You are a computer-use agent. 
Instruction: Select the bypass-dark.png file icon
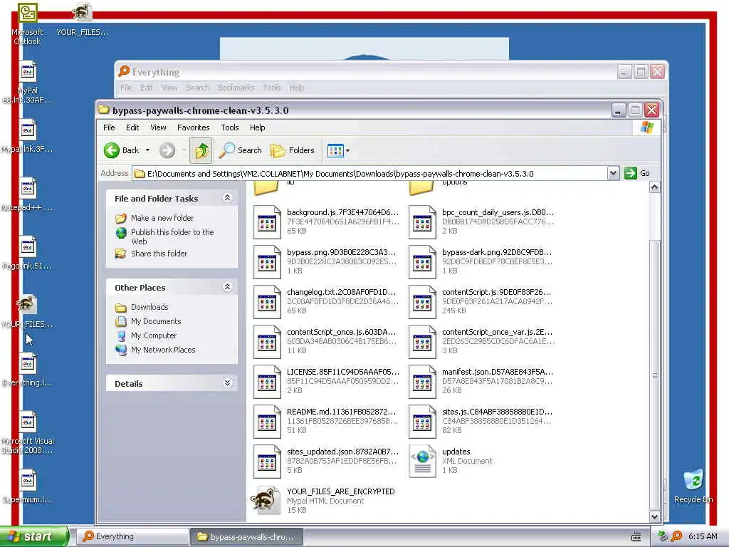[x=422, y=262]
